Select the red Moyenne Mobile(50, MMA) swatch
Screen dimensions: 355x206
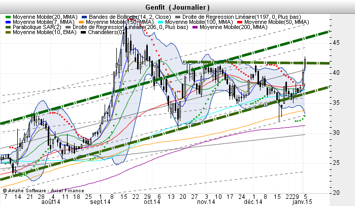pos(240,22)
